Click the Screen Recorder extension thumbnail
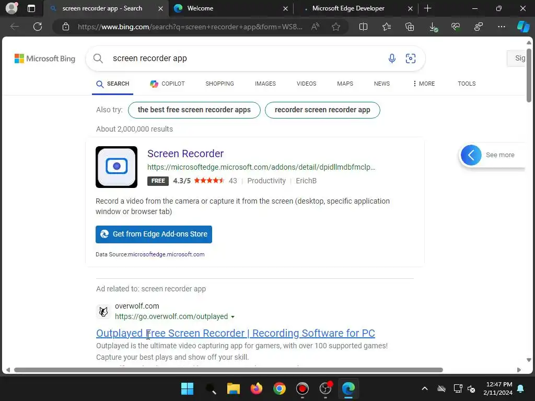Viewport: 535px width, 401px height. [x=117, y=167]
